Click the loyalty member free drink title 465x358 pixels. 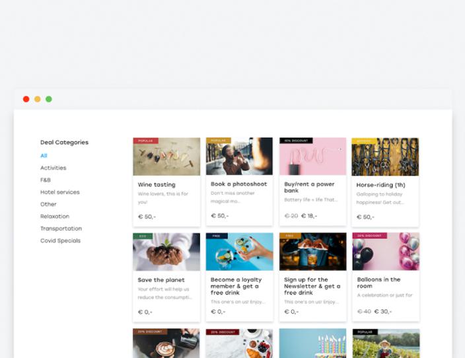click(x=236, y=286)
